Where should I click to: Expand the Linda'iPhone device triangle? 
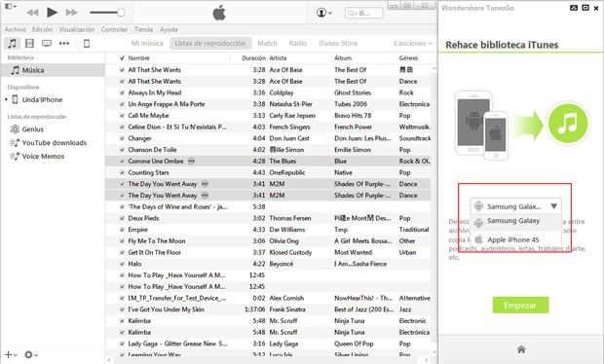click(6, 99)
